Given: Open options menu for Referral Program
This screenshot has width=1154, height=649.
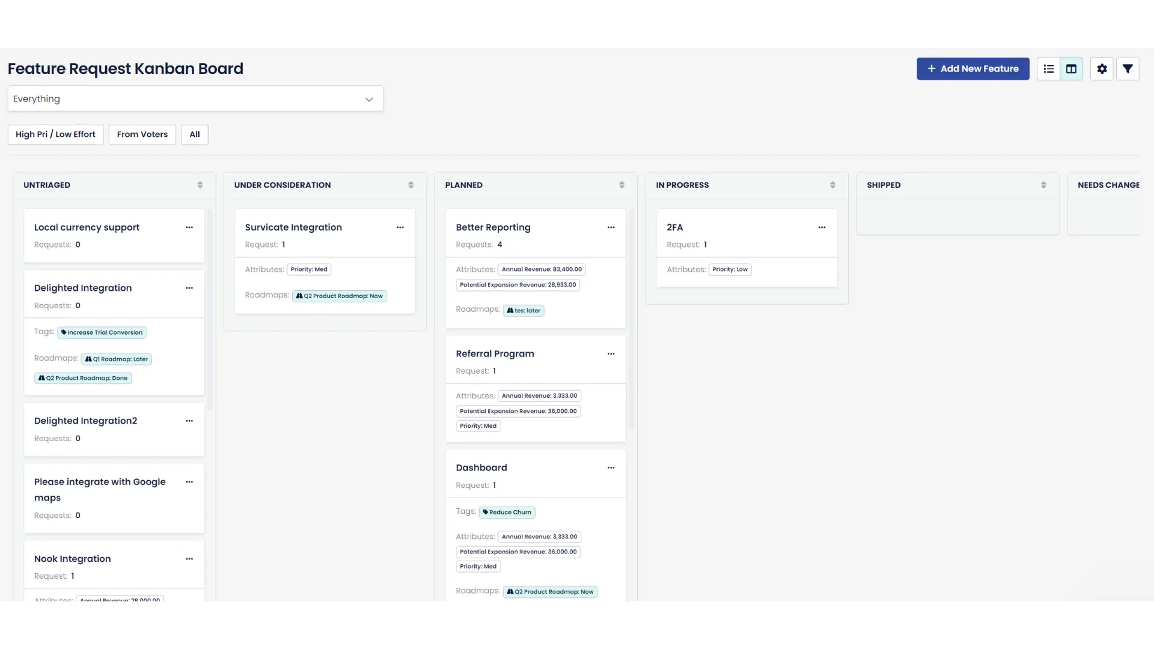Looking at the screenshot, I should coord(611,354).
